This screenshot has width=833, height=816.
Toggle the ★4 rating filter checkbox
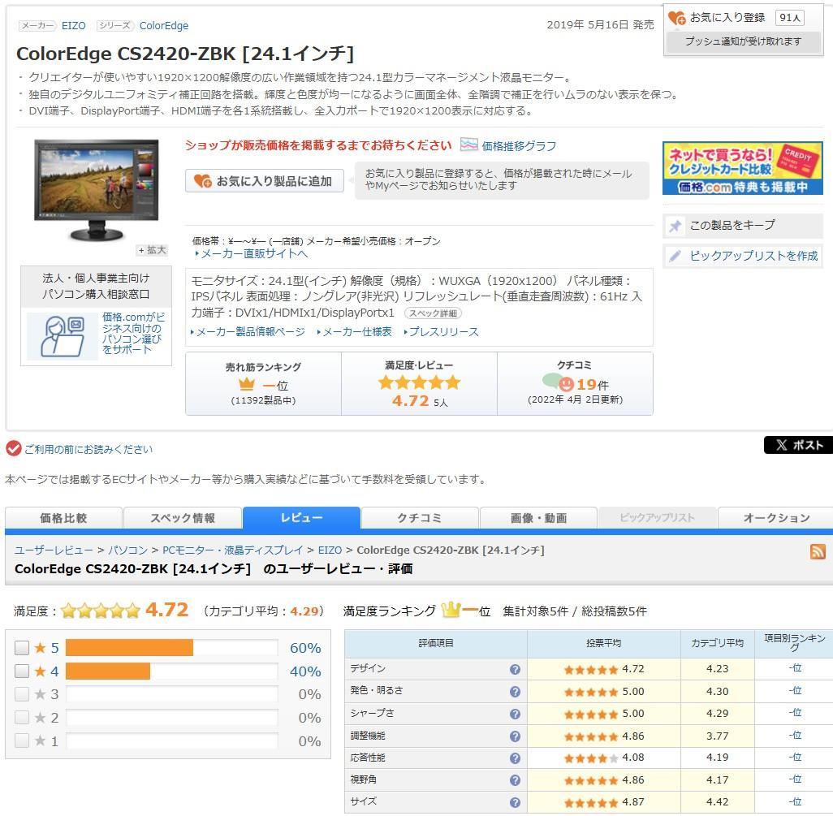23,671
